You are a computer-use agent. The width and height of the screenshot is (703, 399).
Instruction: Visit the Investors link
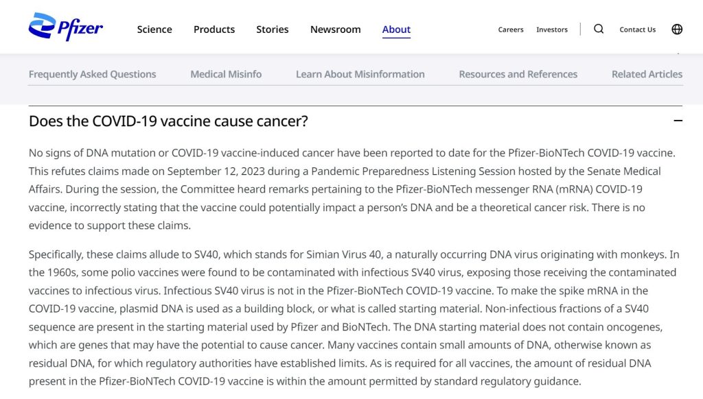tap(552, 29)
